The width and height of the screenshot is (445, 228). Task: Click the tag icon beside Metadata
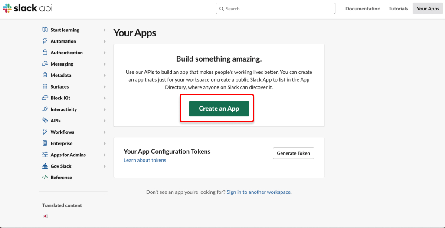coord(45,75)
